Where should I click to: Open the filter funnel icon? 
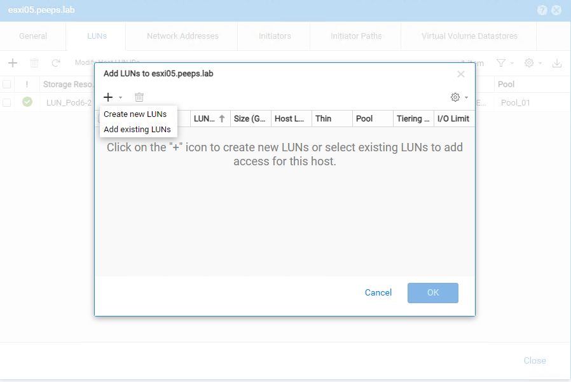(501, 63)
